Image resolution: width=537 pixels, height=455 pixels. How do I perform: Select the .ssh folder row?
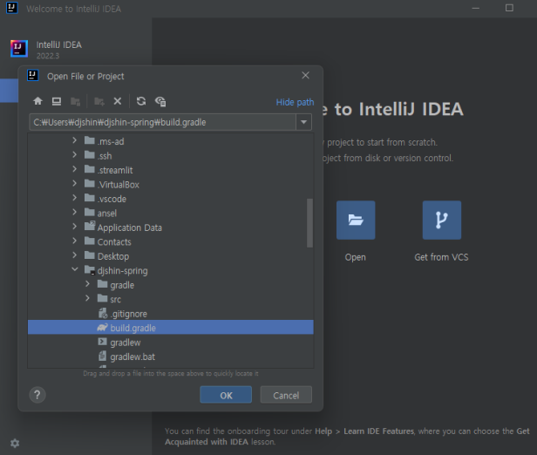tap(171, 155)
